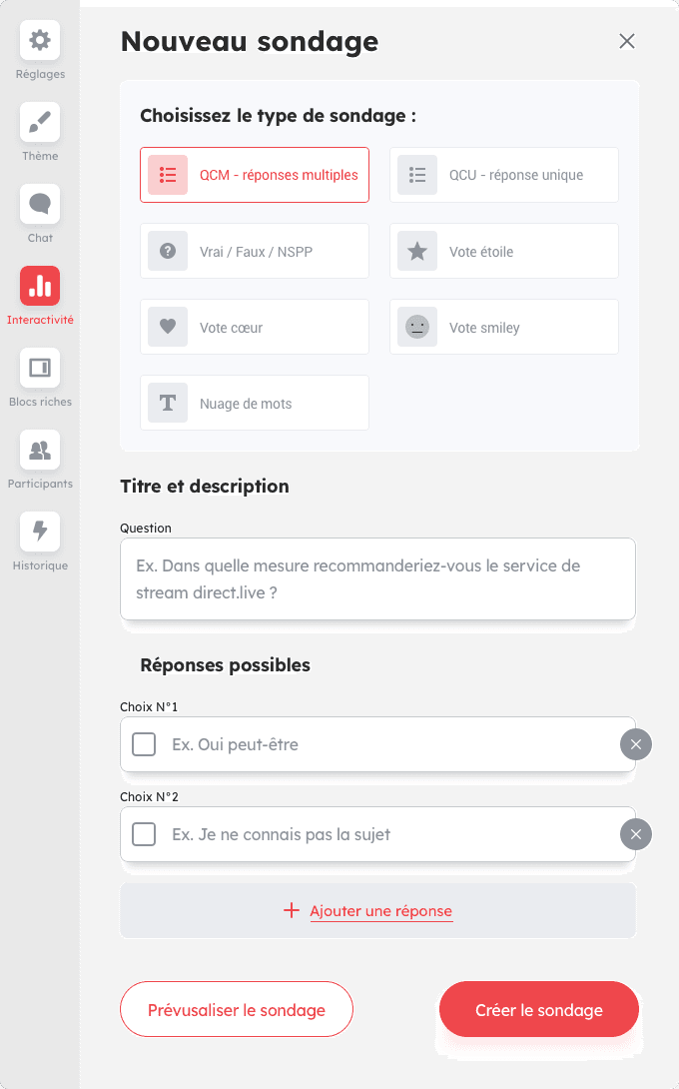
Task: Open the Thème brush icon
Action: coord(40,123)
